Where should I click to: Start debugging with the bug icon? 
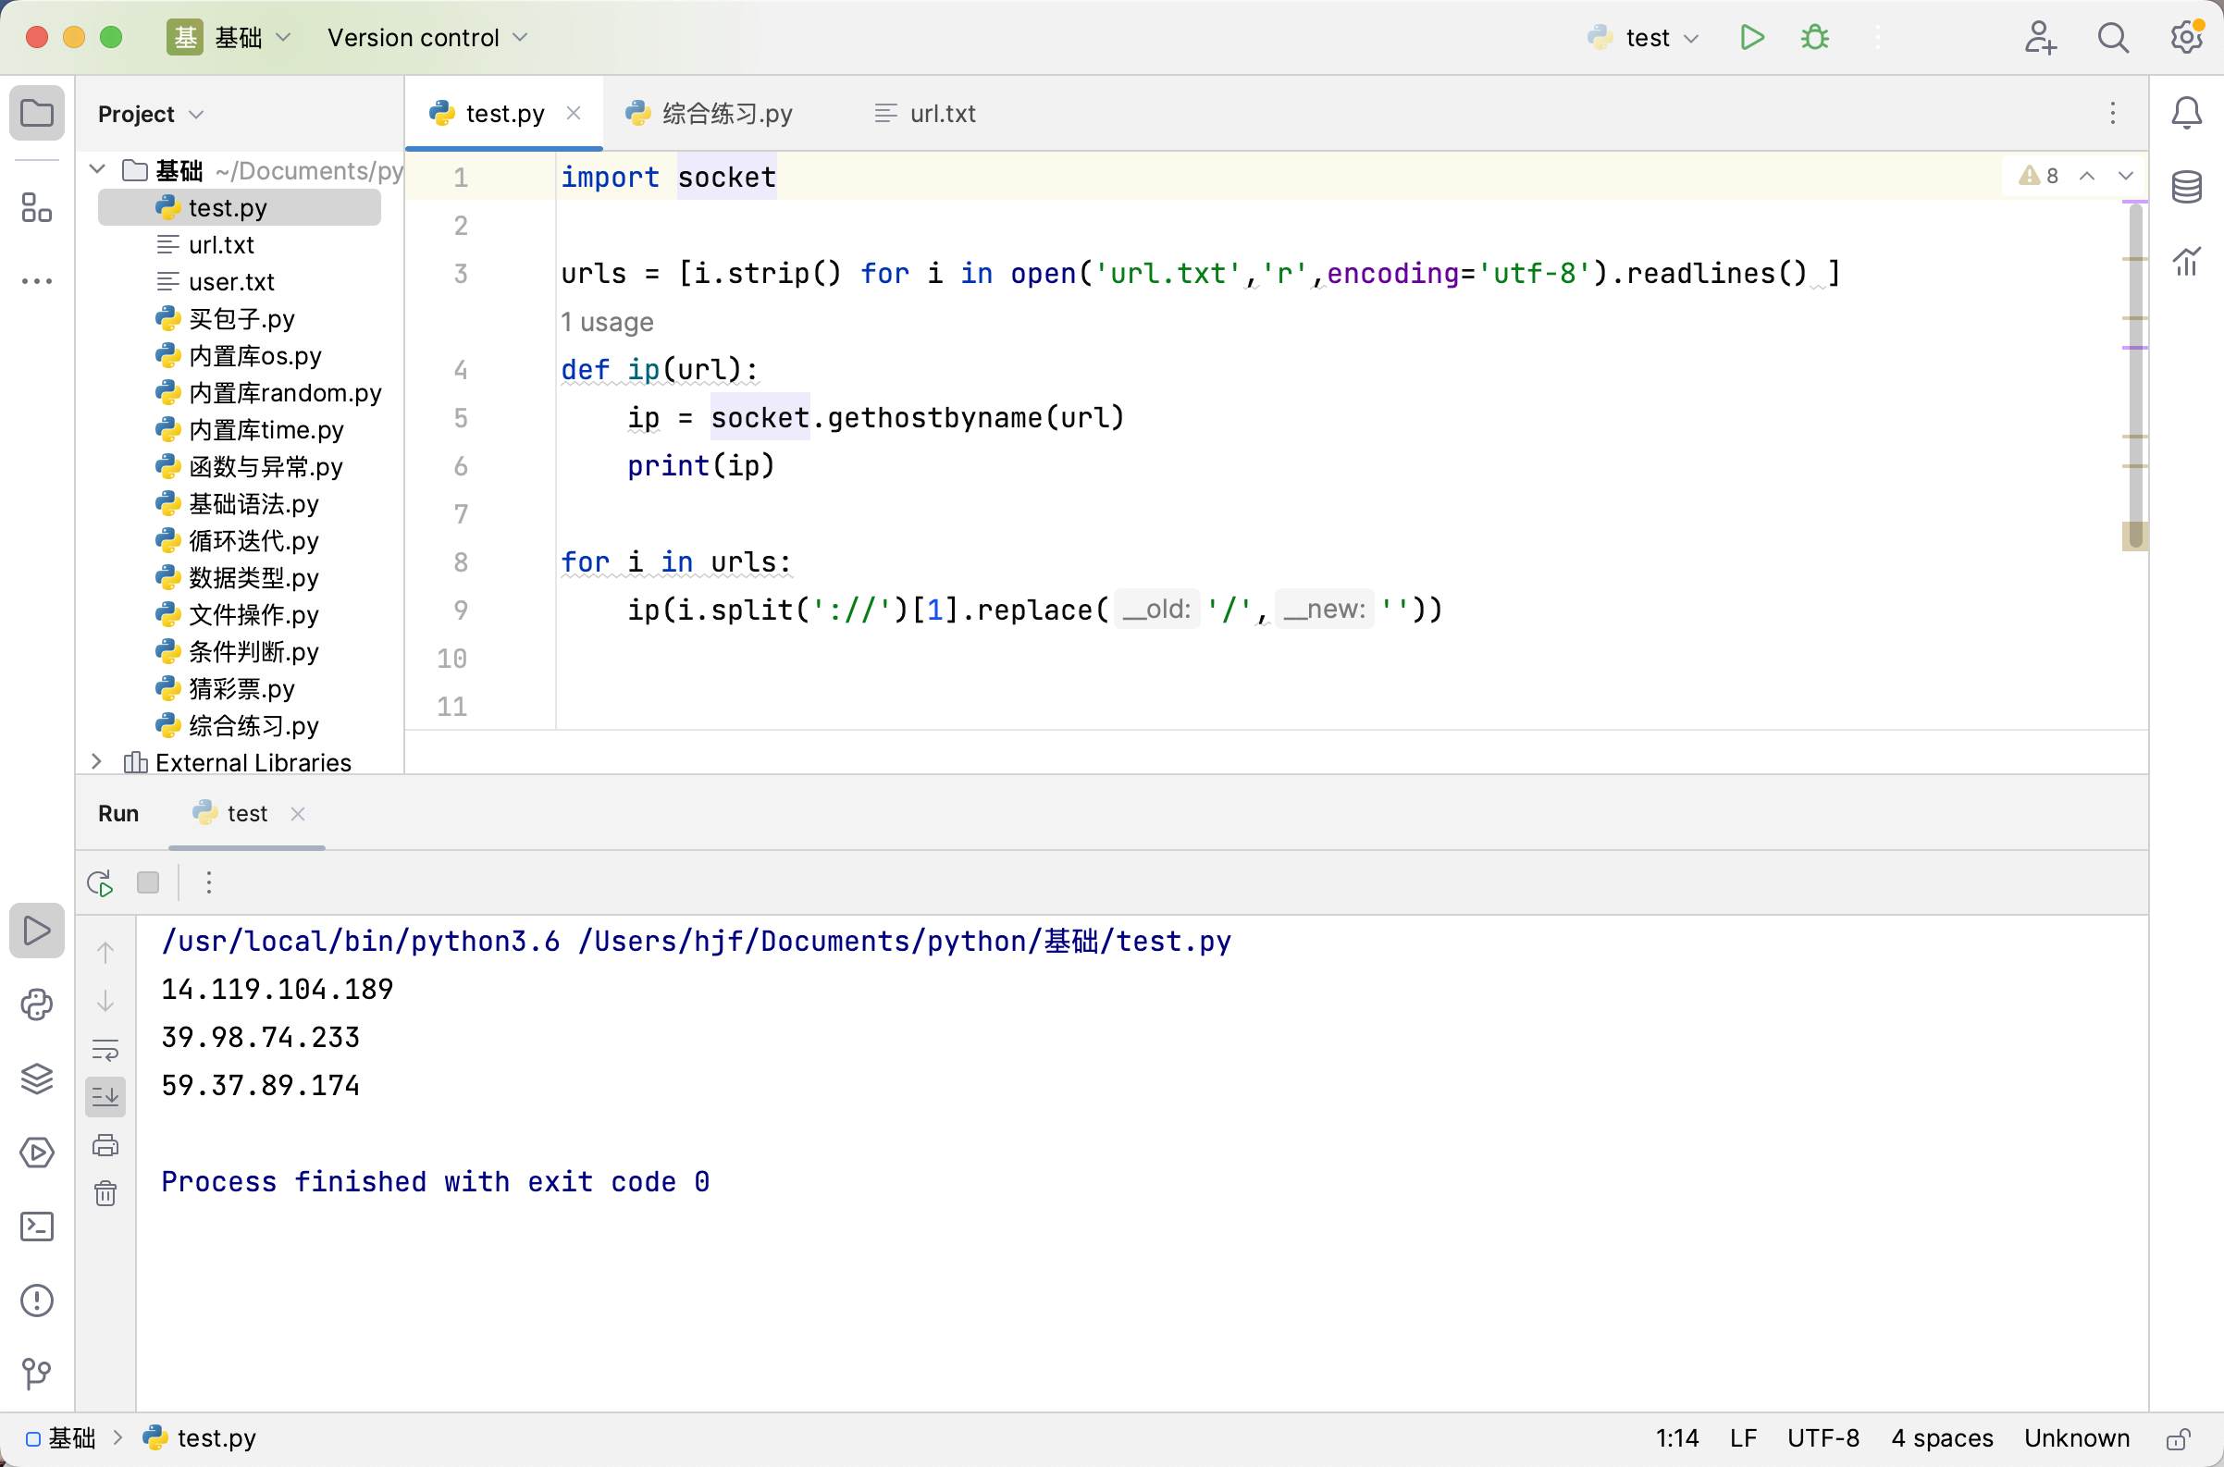[1815, 37]
